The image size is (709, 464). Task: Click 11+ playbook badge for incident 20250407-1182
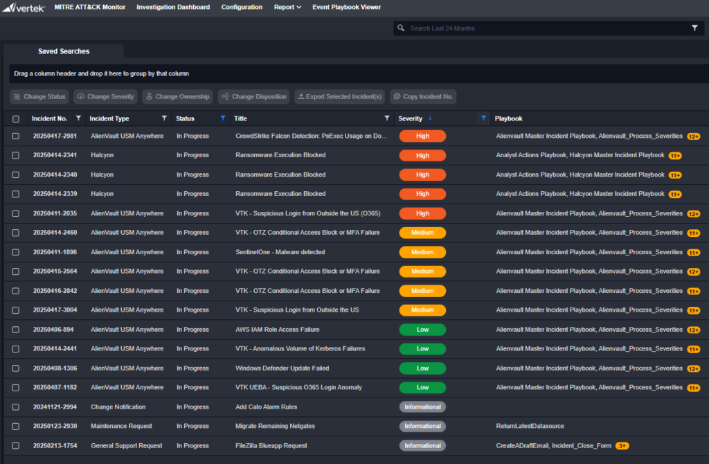693,388
